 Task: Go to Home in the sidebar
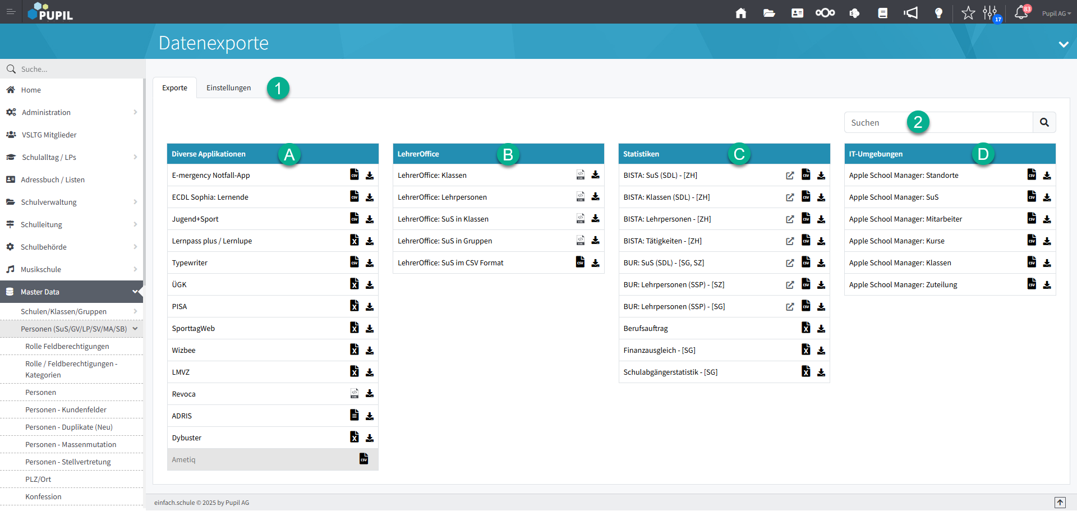pyautogui.click(x=71, y=90)
